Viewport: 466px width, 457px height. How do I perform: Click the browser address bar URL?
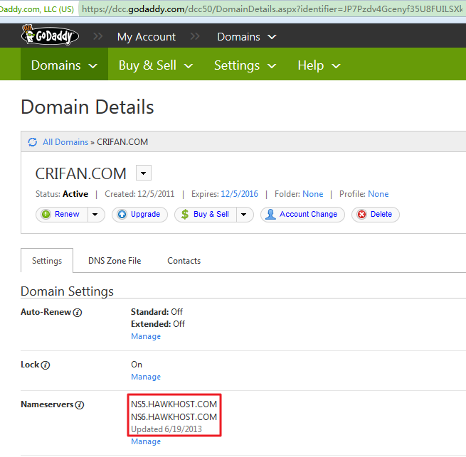click(272, 9)
